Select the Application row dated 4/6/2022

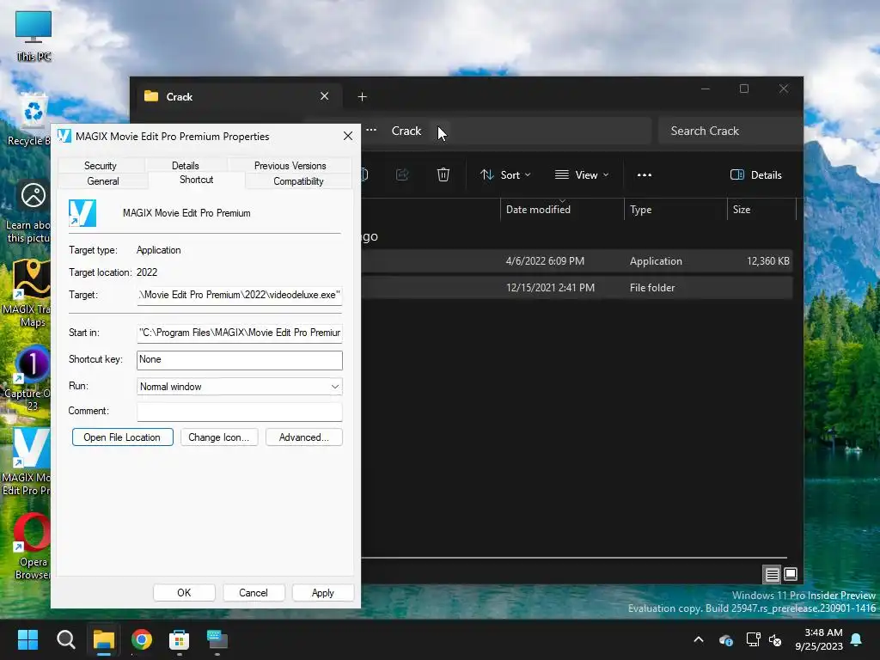pyautogui.click(x=577, y=261)
